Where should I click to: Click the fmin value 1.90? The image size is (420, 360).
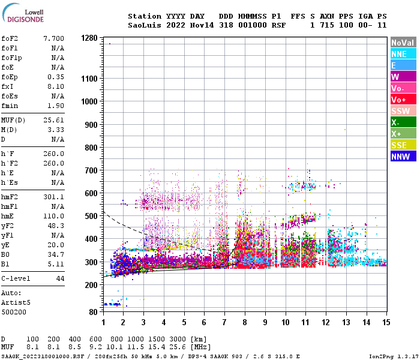tap(56, 106)
